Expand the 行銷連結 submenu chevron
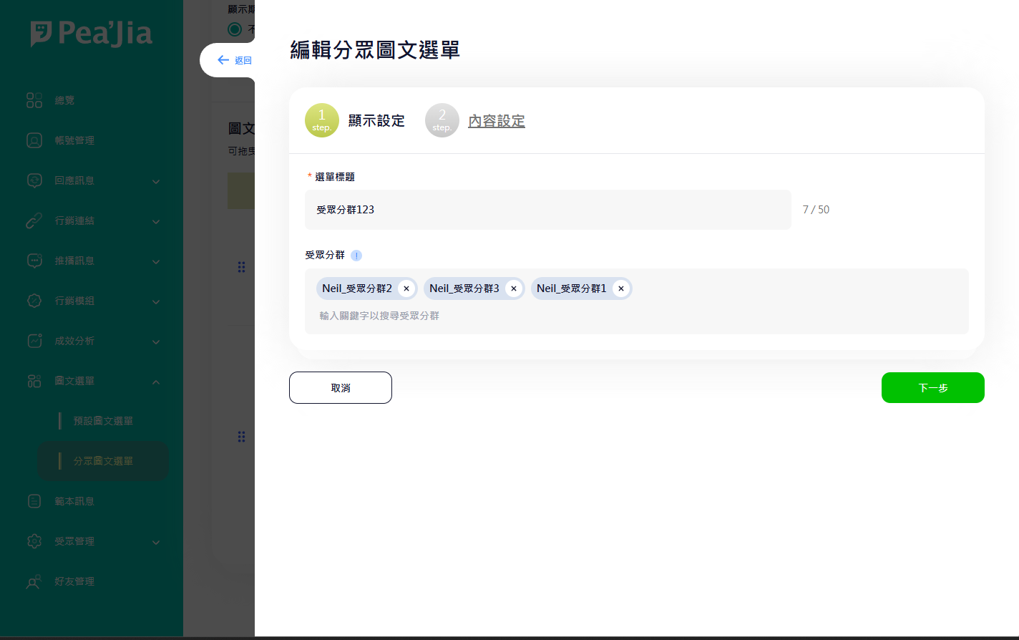Viewport: 1019px width, 640px height. [x=156, y=221]
